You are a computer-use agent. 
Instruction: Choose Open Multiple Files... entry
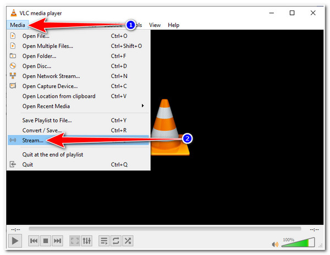(x=79, y=46)
